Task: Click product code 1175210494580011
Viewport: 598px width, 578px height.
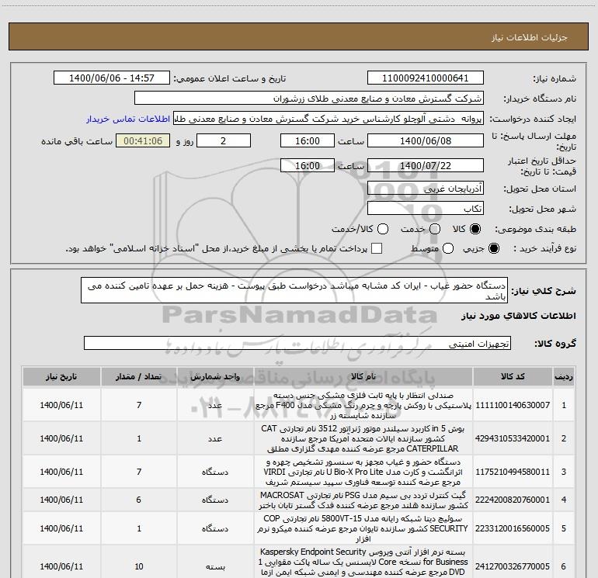Action: click(x=513, y=472)
